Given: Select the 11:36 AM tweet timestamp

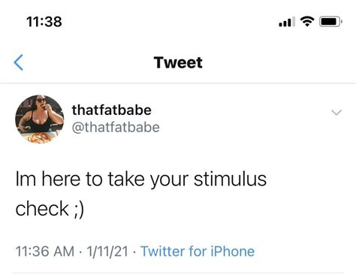Looking at the screenshot, I should 45,251.
